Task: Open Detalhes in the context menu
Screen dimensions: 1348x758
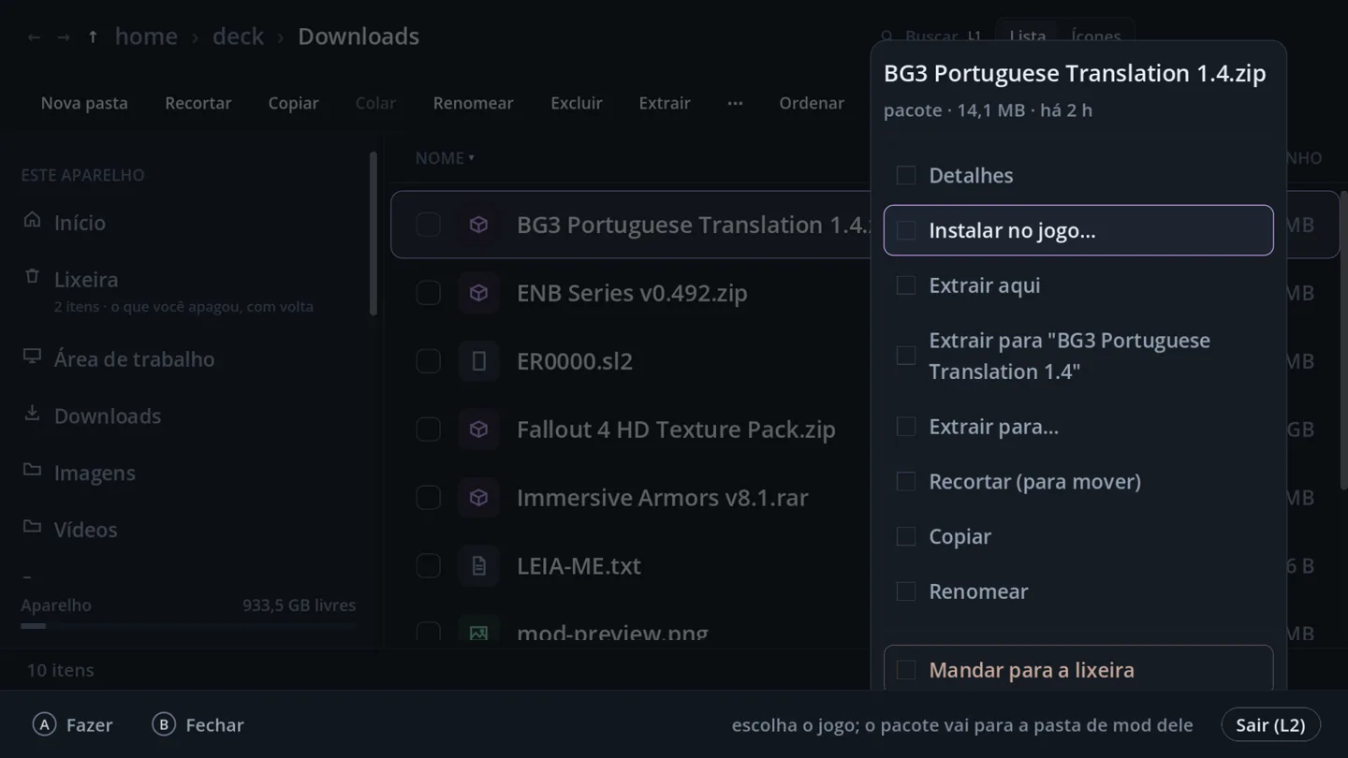Action: pyautogui.click(x=1078, y=175)
